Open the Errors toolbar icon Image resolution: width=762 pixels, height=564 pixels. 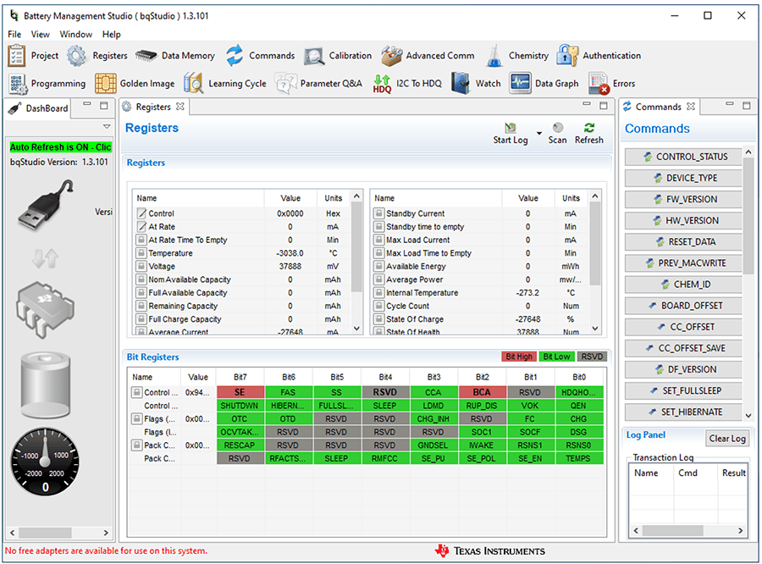pyautogui.click(x=599, y=83)
